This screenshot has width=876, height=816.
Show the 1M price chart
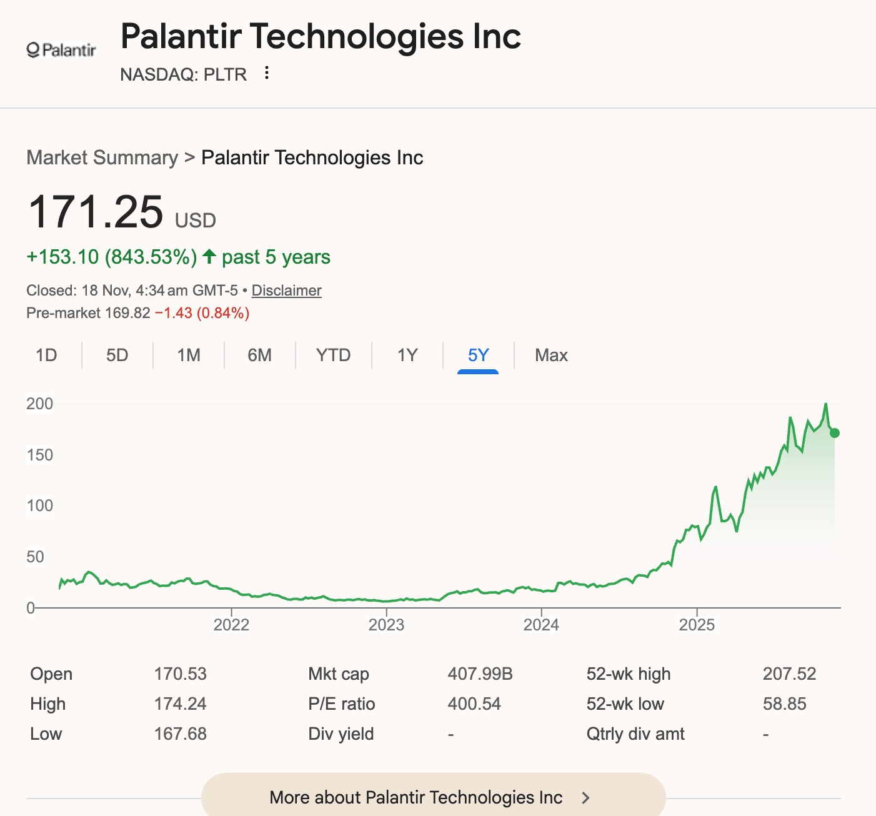pos(189,356)
